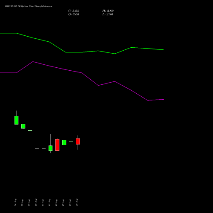Click the '17 Aug' date axis label
The width and height of the screenshot is (213, 213).
(x=63, y=202)
